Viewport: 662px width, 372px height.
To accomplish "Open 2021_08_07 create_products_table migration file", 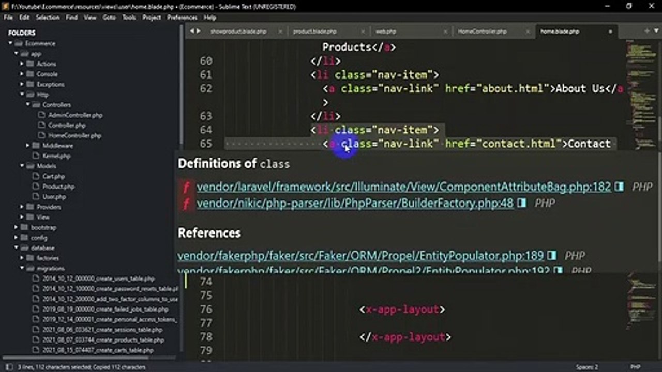I will tap(103, 340).
